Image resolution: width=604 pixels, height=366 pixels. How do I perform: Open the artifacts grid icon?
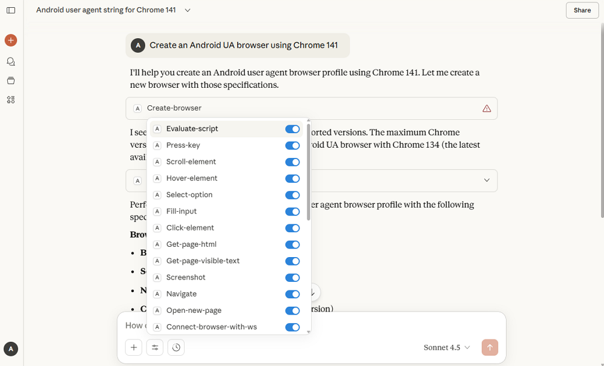[x=11, y=100]
